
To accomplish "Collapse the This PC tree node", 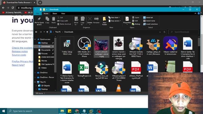I will coord(35,82).
